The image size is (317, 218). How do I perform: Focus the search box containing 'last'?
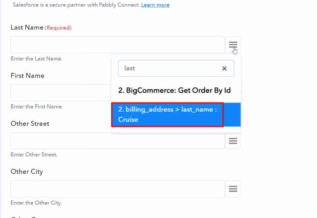[176, 68]
